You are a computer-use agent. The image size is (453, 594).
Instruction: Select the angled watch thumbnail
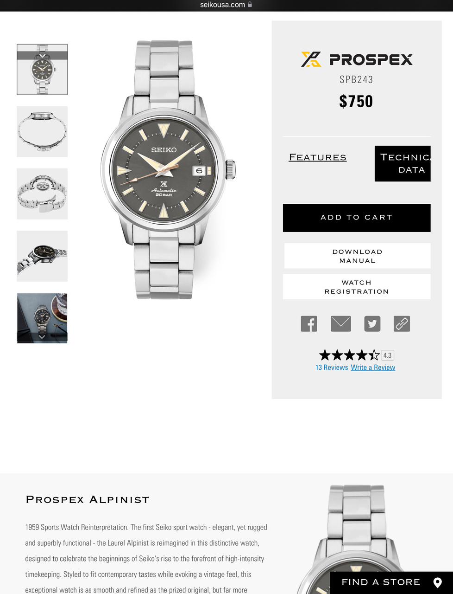tap(42, 256)
